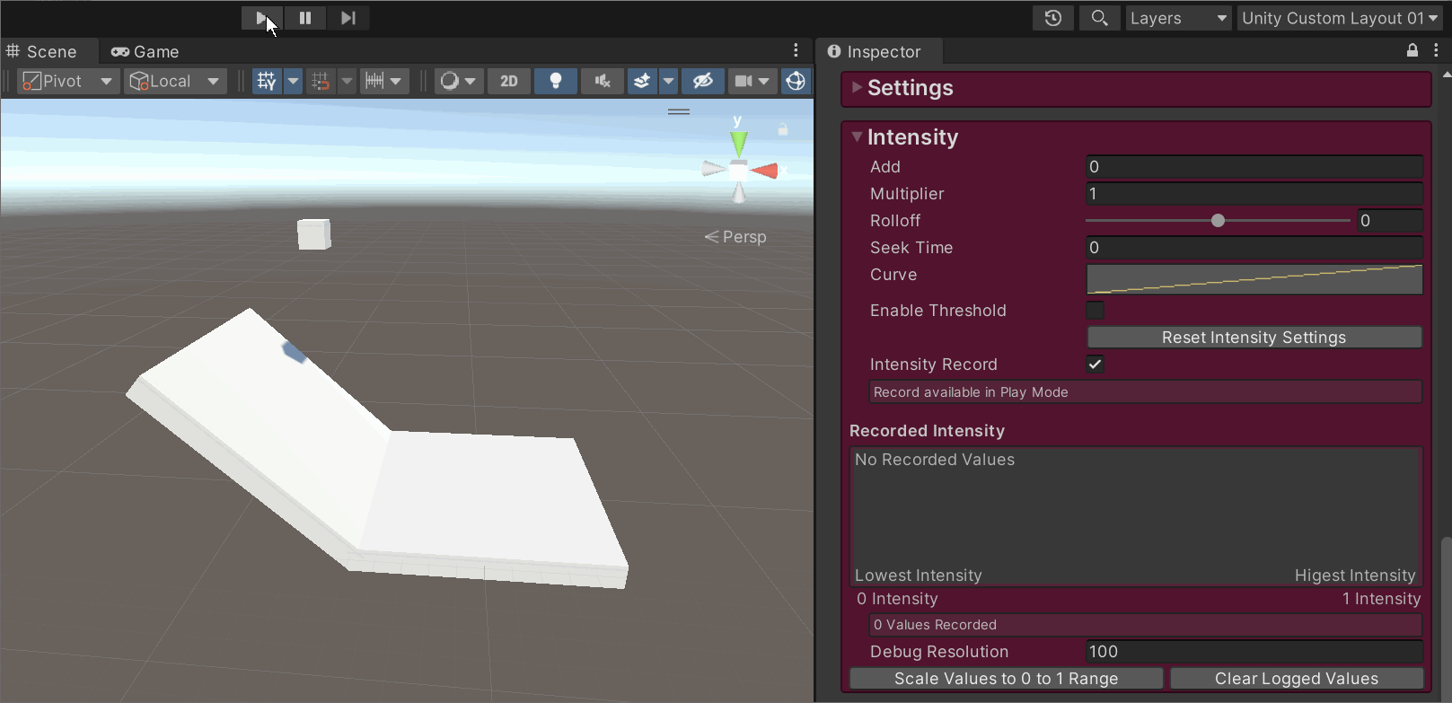Open grid snapping options arrow

(x=347, y=81)
